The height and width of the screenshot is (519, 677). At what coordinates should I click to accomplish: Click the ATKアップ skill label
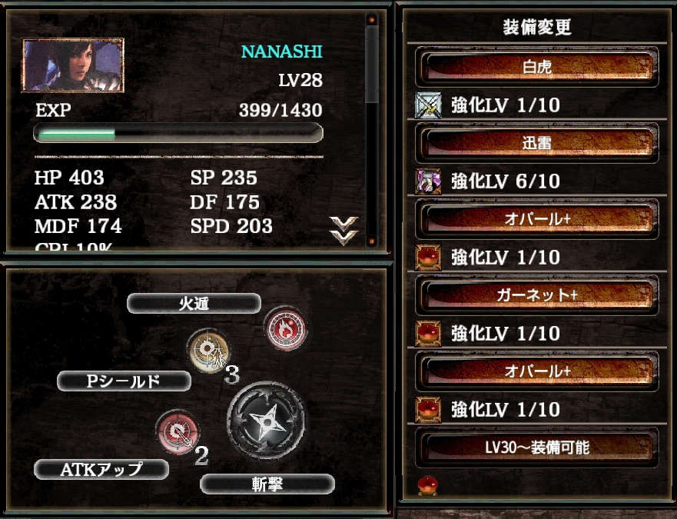click(x=101, y=469)
